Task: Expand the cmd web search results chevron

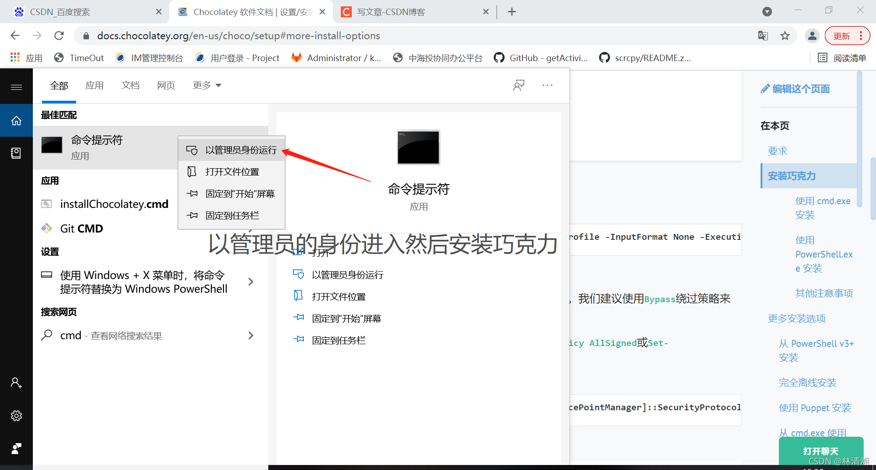Action: click(250, 336)
